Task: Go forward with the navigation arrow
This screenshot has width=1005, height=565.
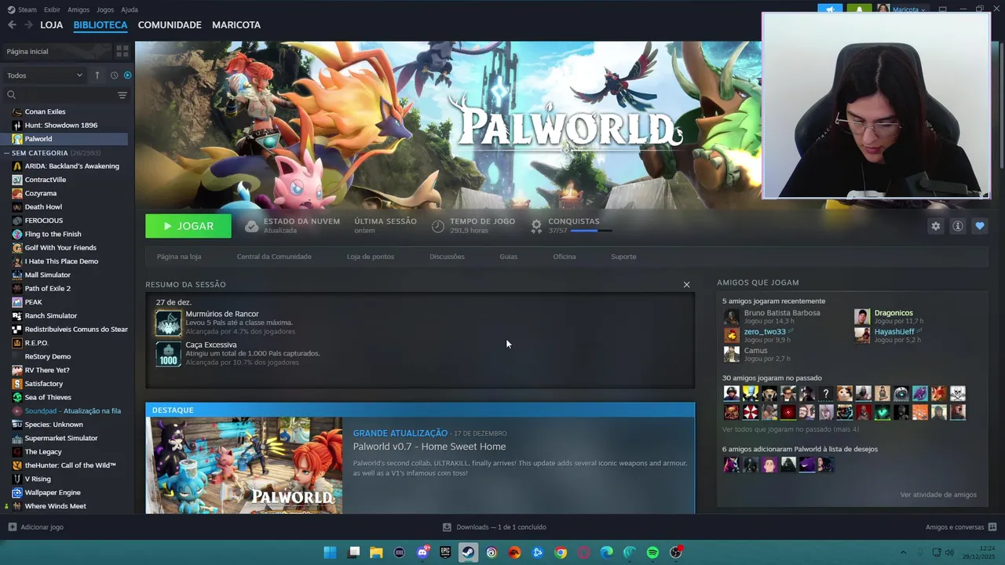Action: (x=28, y=24)
